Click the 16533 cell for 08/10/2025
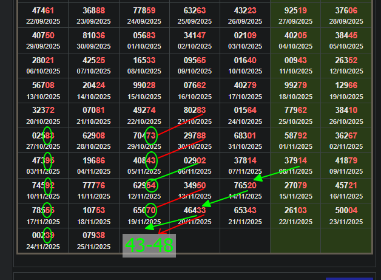The image size is (381, 280). [144, 65]
